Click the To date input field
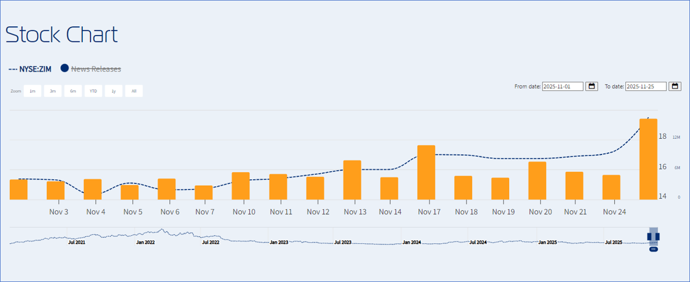Viewport: 690px width, 282px height. tap(645, 86)
